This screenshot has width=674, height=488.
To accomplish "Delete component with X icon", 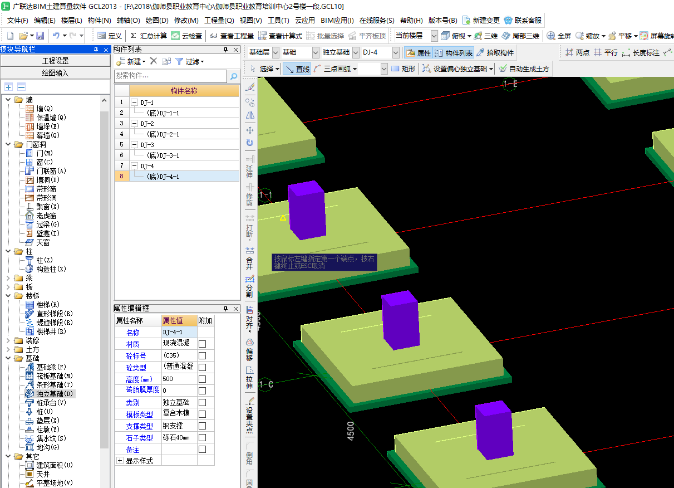I will click(x=154, y=61).
